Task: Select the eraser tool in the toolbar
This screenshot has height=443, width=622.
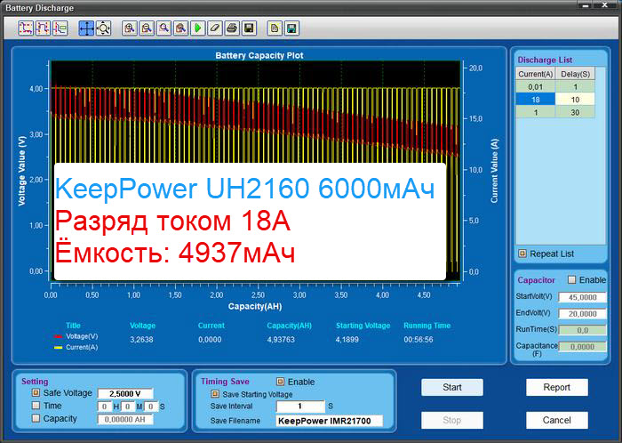Action: pyautogui.click(x=214, y=28)
